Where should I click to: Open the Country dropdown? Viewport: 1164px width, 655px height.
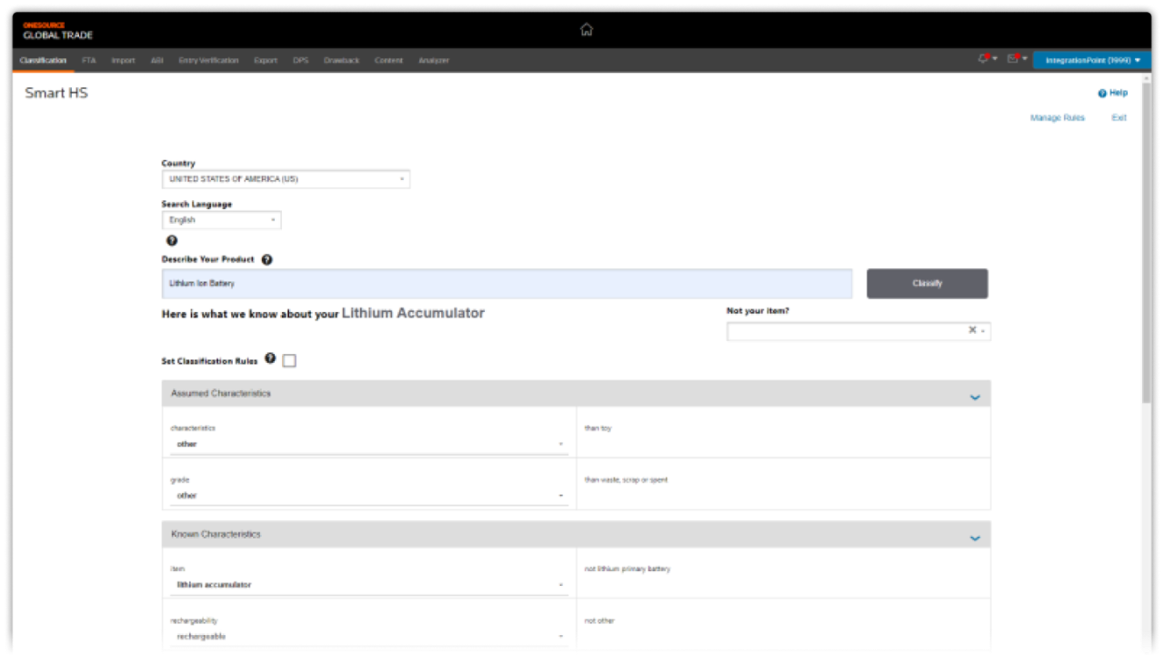[x=286, y=179]
